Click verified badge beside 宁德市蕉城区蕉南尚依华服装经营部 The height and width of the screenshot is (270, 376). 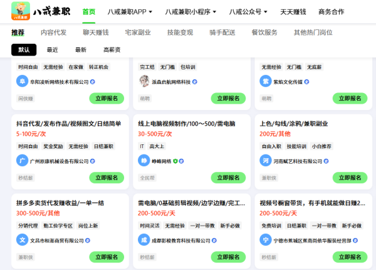(x=355, y=241)
